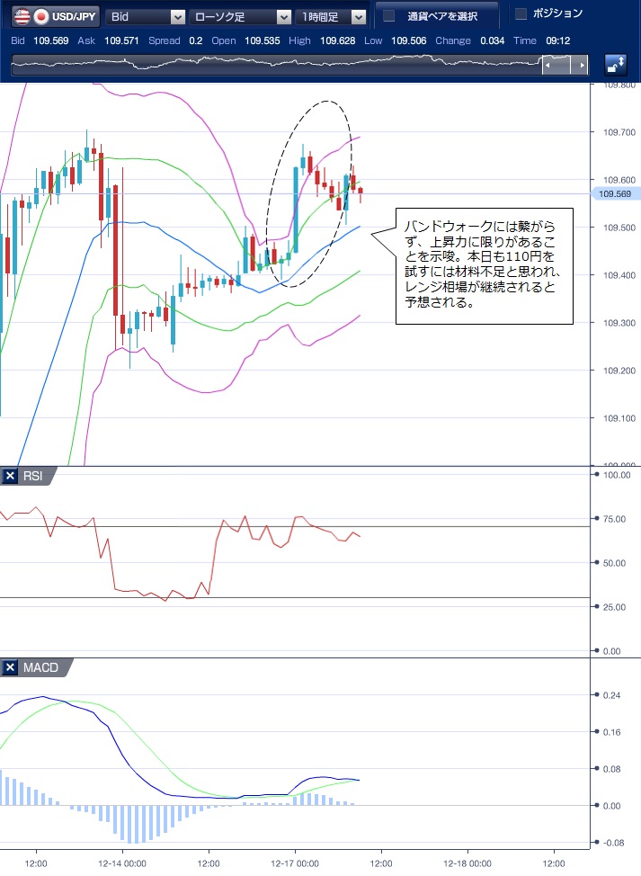Close the RSI indicator panel
This screenshot has width=641, height=876.
(10, 476)
